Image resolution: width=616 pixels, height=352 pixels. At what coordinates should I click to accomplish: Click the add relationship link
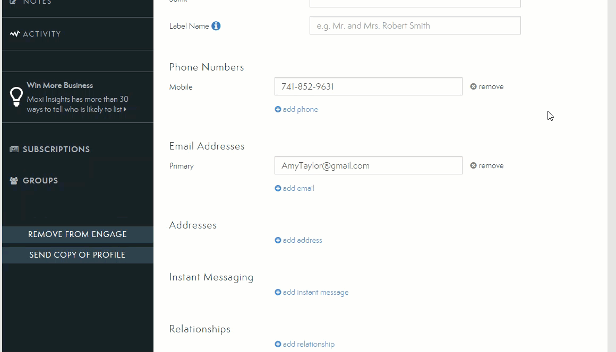[309, 345]
